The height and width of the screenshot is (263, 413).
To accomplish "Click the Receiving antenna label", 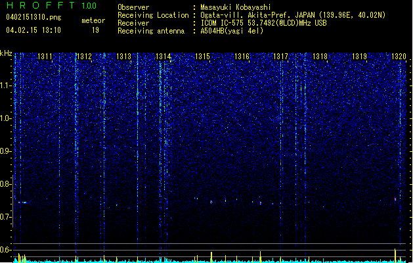I will coord(151,31).
